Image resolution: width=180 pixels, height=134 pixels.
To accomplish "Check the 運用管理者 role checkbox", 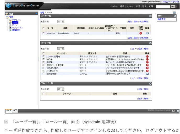I will click(43, 74).
